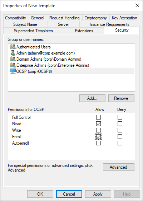This screenshot has width=143, height=201.
Task: Check Allow for Autoenroll permission
Action: [98, 143]
